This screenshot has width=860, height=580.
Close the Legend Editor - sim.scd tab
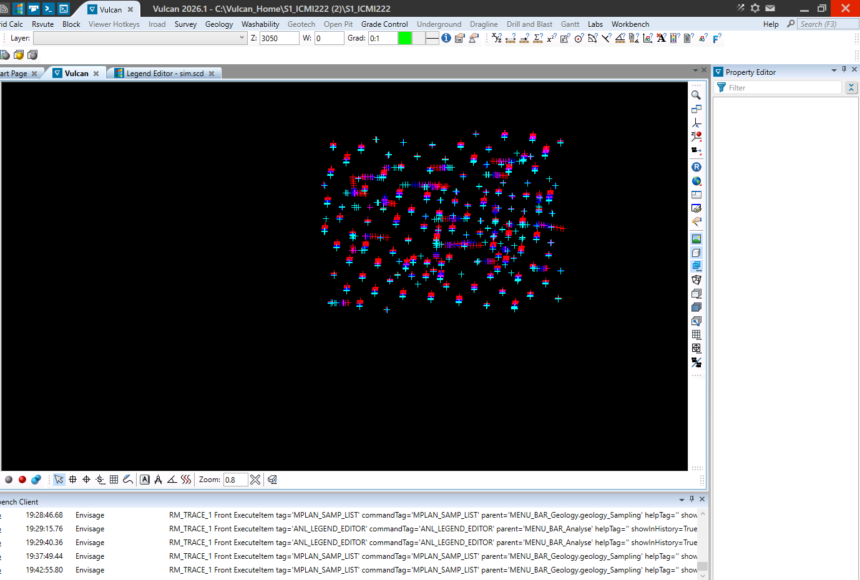(x=212, y=74)
